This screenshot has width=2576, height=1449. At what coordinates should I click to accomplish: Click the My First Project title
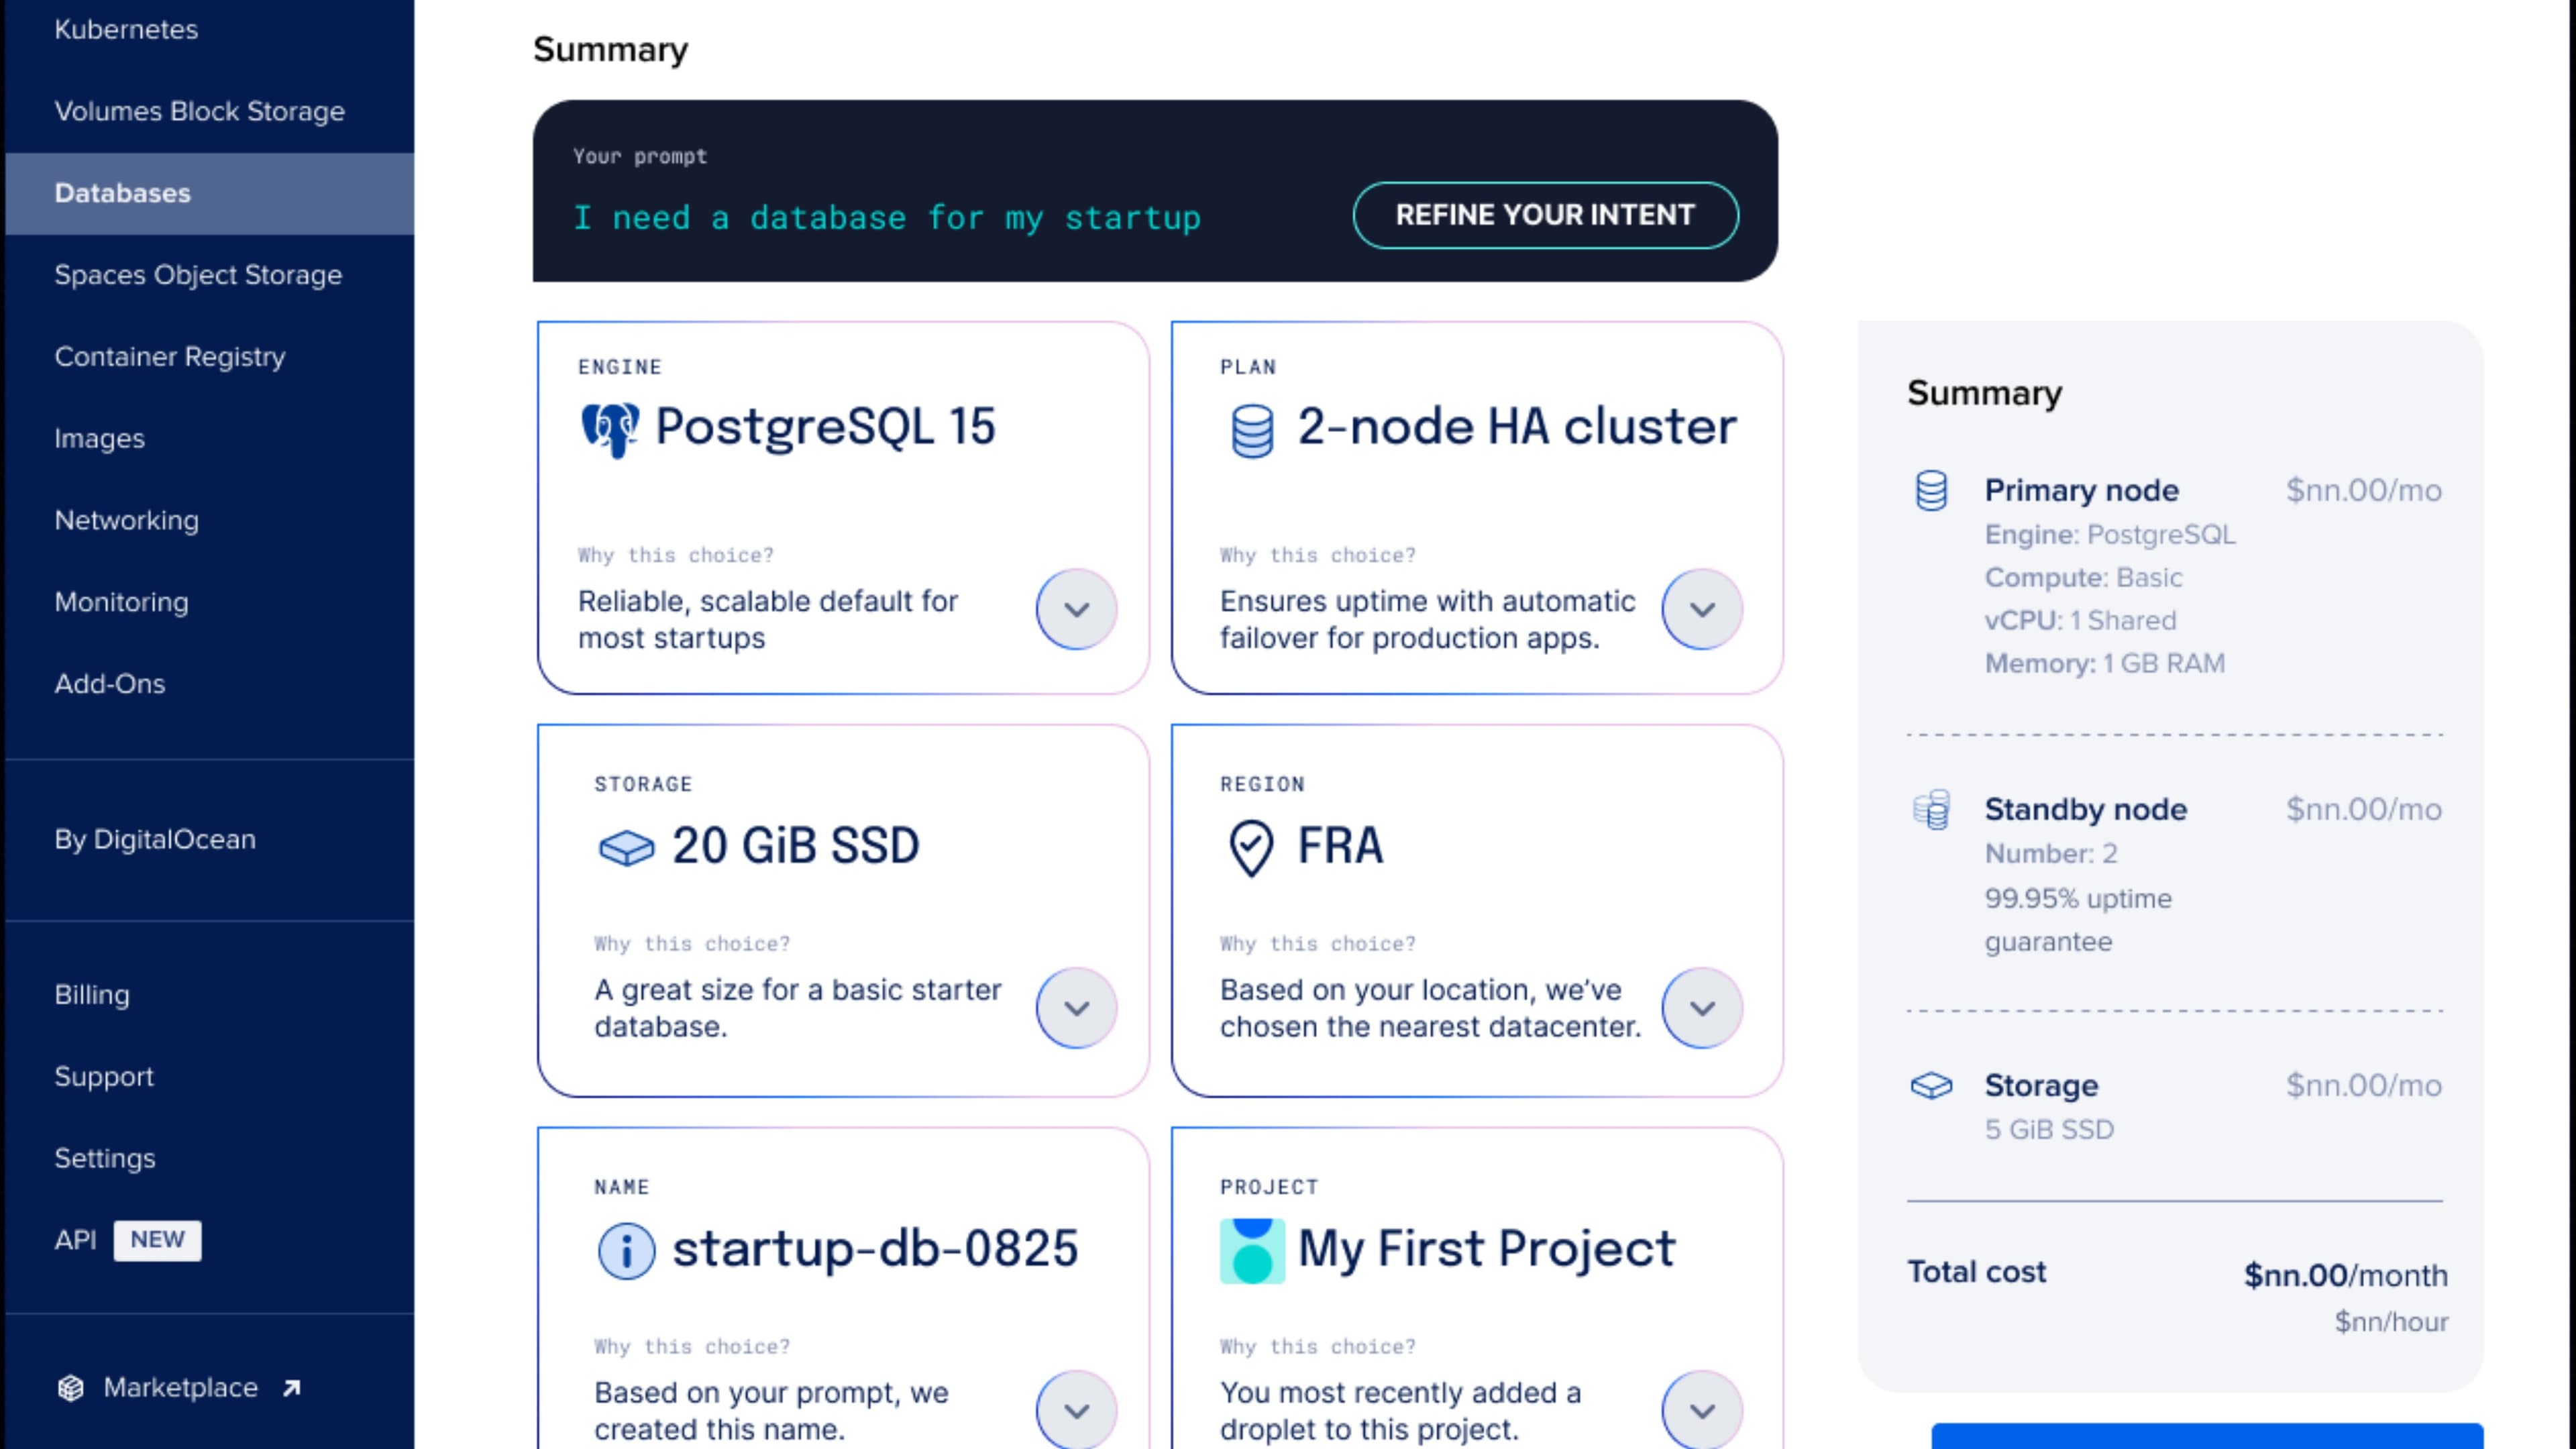coord(1486,1250)
